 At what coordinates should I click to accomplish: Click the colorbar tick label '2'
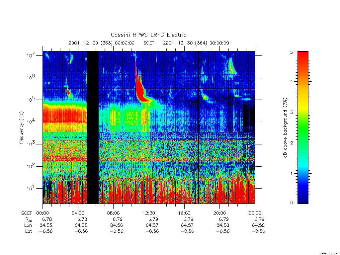(x=292, y=143)
